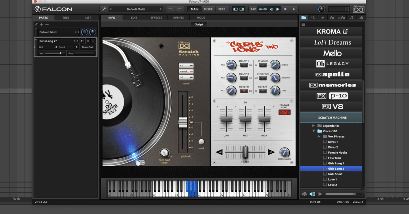Toggle the DELAY 1 effect switch
The height and width of the screenshot is (214, 409).
coord(244,65)
